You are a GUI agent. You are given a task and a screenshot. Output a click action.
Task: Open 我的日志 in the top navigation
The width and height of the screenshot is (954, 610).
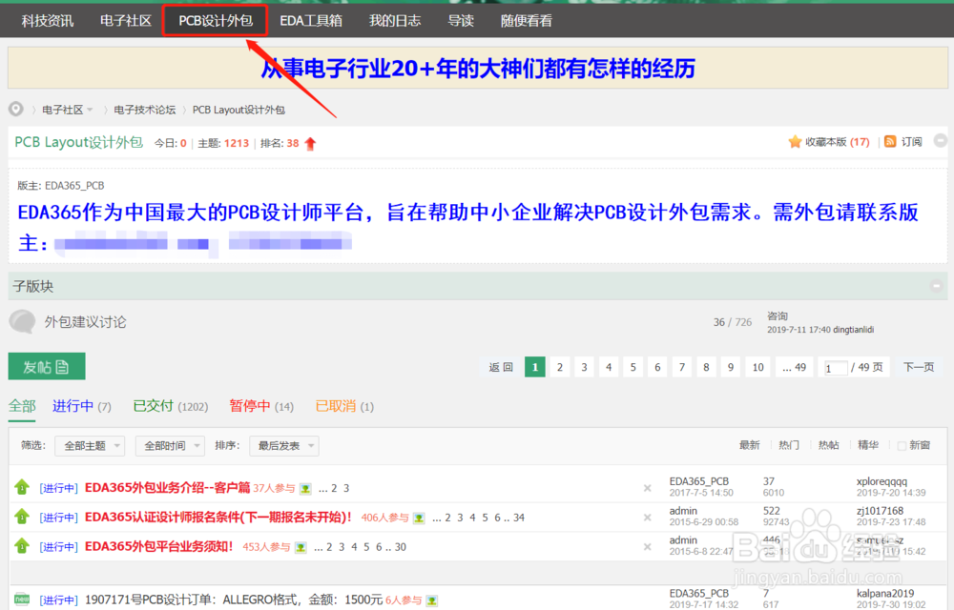395,21
